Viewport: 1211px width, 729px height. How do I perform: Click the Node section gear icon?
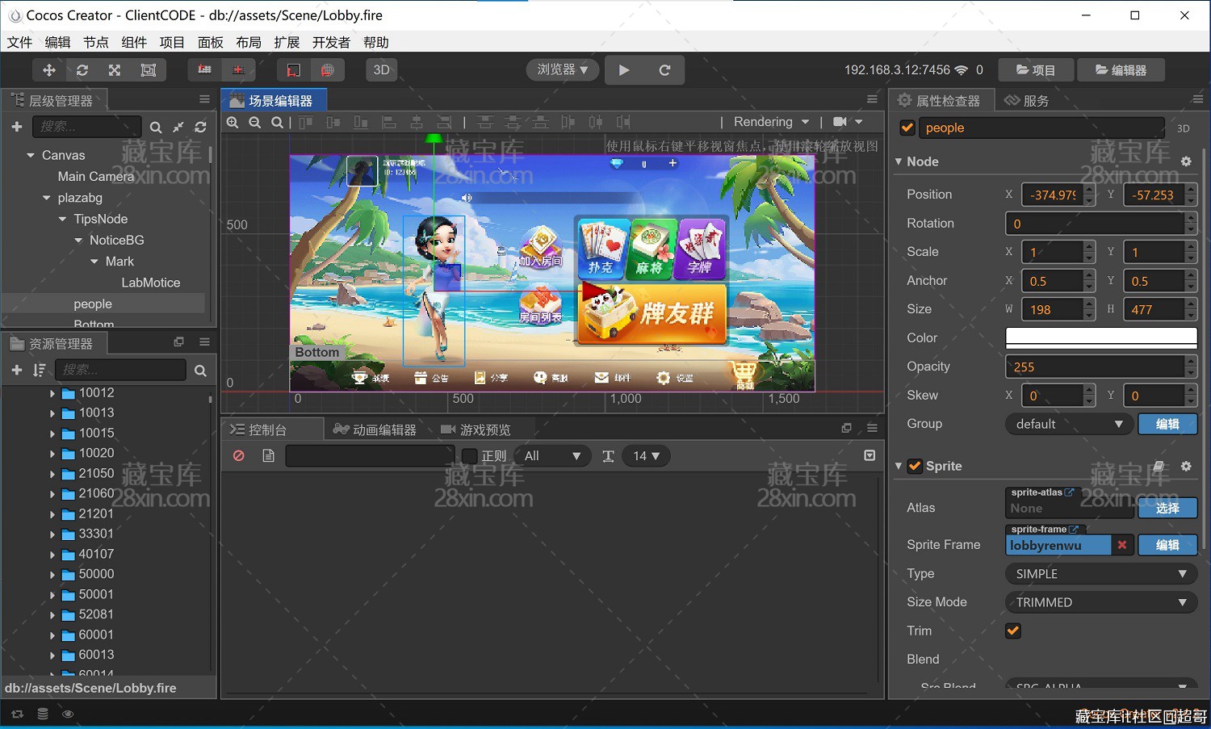[x=1186, y=161]
